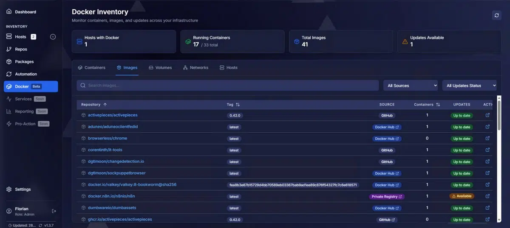This screenshot has width=510, height=228.
Task: Click the Updates Available warning icon
Action: click(405, 42)
